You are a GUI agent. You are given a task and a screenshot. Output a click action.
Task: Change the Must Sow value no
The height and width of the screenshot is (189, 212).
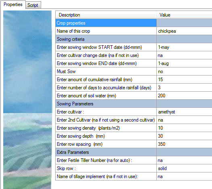click(184, 71)
